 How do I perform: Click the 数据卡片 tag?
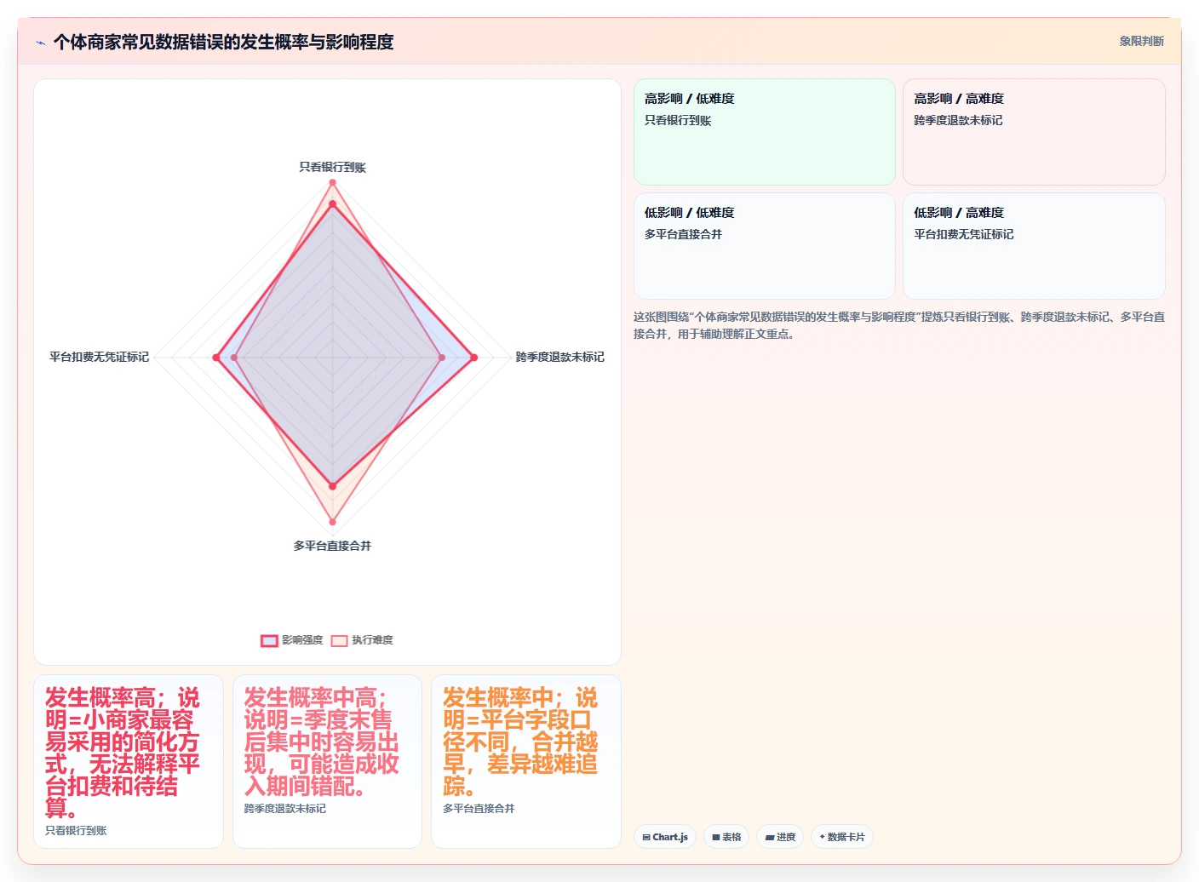coord(842,837)
